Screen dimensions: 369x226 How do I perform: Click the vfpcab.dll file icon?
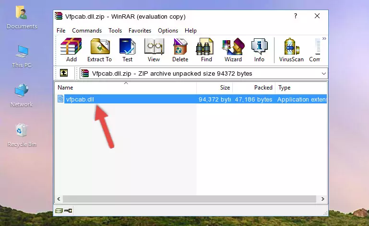point(60,99)
